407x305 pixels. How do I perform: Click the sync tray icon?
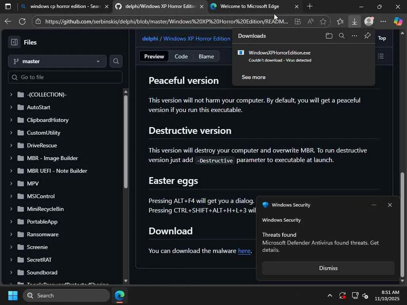pos(342,295)
